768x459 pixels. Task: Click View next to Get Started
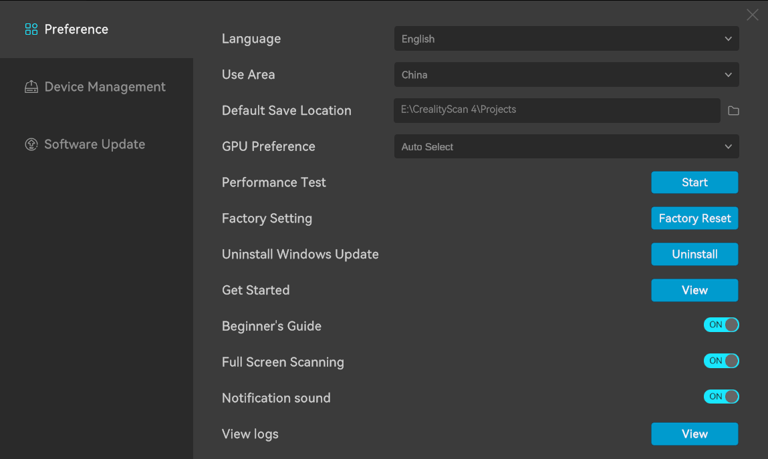(x=694, y=291)
